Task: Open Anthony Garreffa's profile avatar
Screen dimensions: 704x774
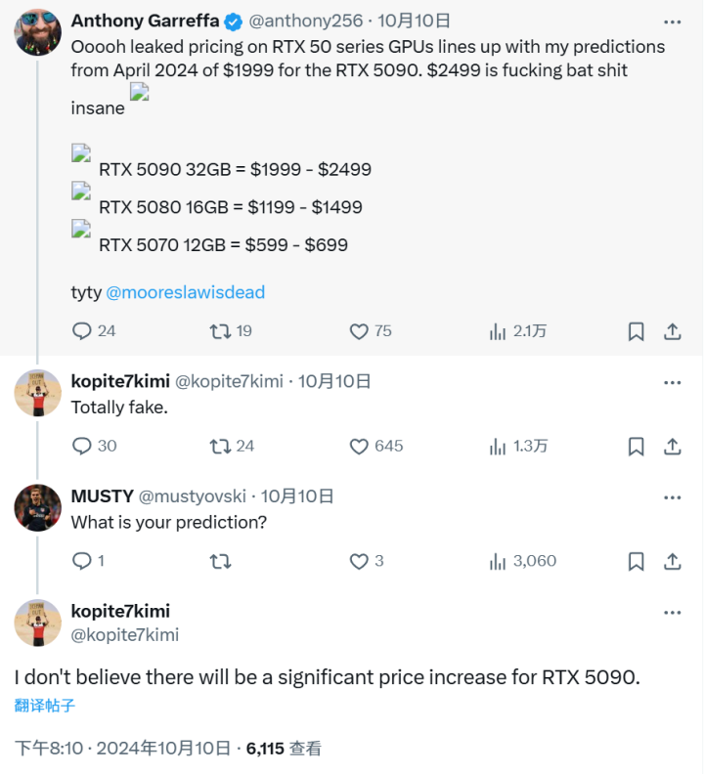Action: [x=38, y=32]
